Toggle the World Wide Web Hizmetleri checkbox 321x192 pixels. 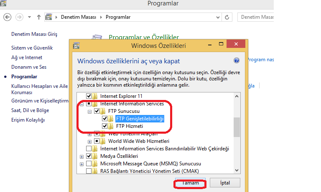click(x=97, y=141)
